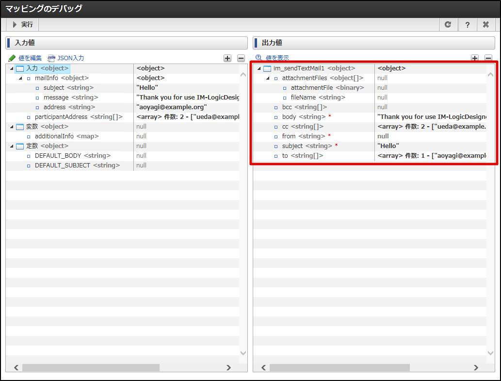Collapse the 入力 <object> tree node
The image size is (501, 381).
point(12,68)
